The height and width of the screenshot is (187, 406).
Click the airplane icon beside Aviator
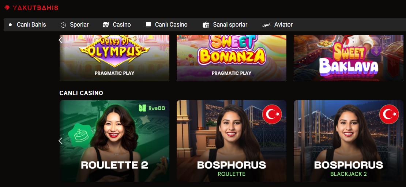coord(266,25)
